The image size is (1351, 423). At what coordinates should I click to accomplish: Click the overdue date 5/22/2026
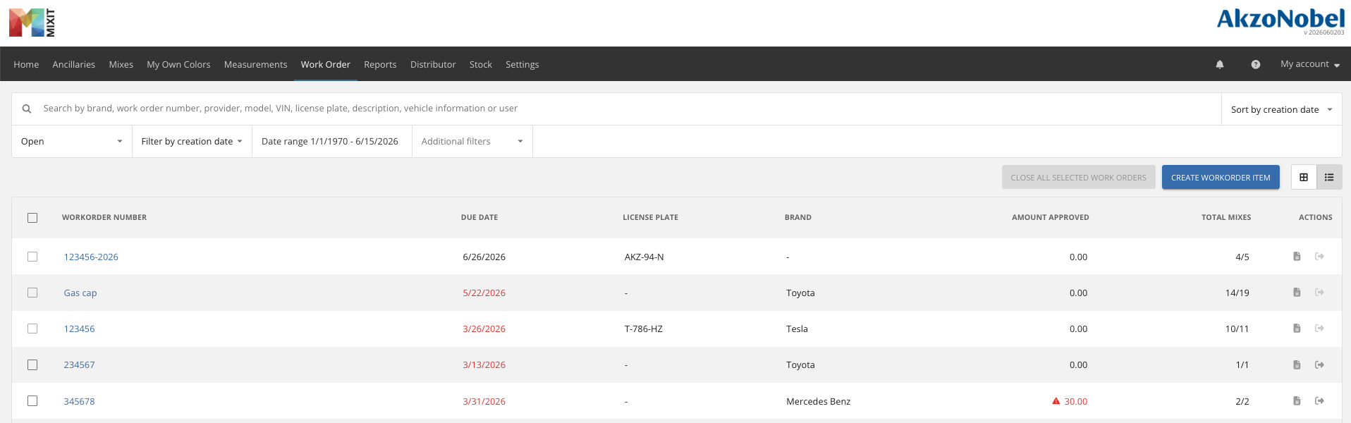pyautogui.click(x=484, y=293)
